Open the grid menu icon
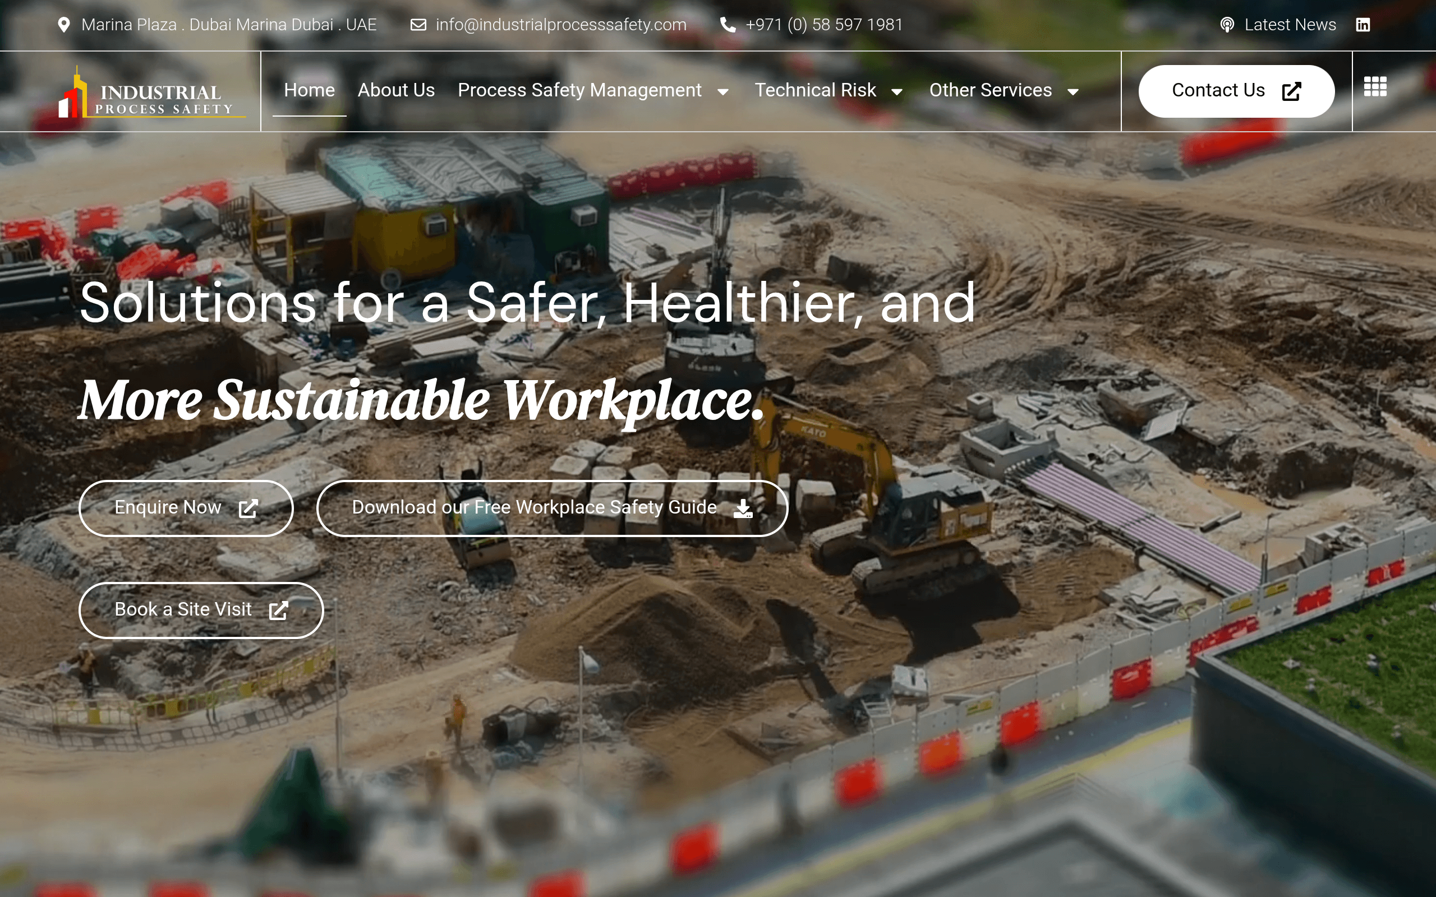Screen dimensions: 1436x897 click(1375, 86)
